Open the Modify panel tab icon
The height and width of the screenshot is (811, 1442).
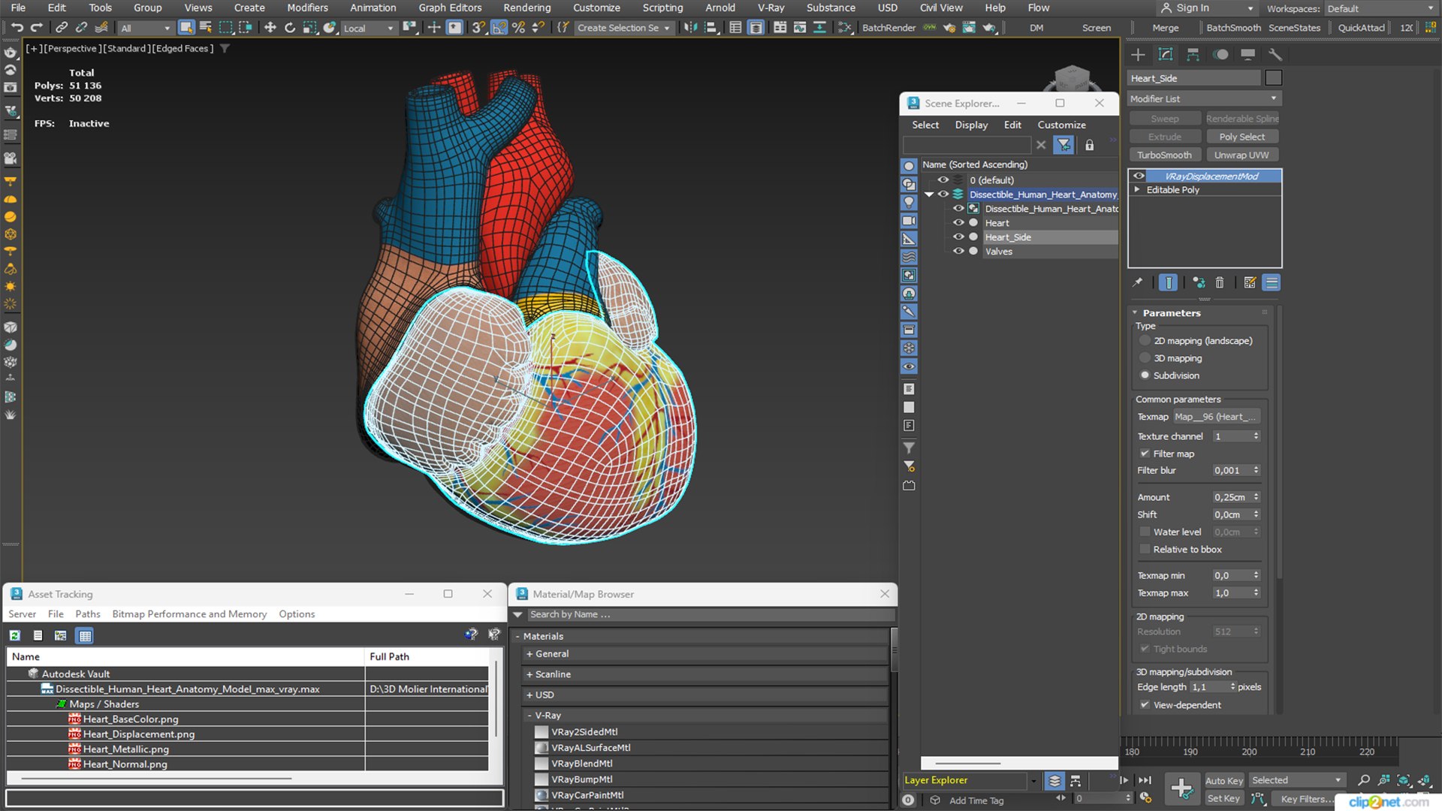1166,55
